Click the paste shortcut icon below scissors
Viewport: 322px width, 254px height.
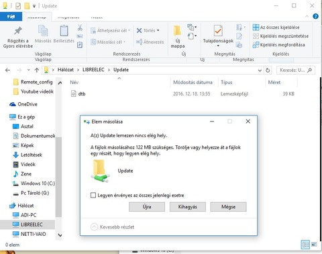(x=80, y=45)
